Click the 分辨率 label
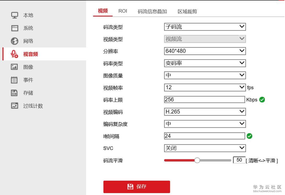285x195 pixels. click(x=111, y=51)
